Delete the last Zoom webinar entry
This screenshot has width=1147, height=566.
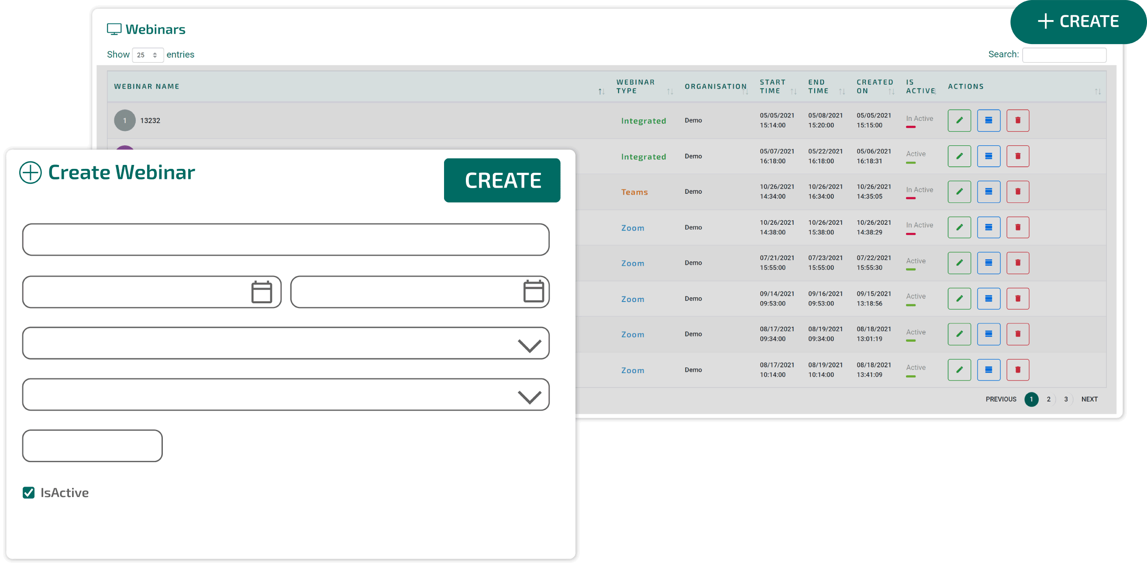click(x=1018, y=369)
